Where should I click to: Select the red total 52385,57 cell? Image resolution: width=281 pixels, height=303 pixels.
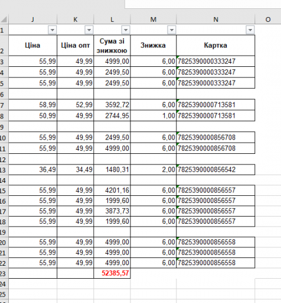coord(112,273)
